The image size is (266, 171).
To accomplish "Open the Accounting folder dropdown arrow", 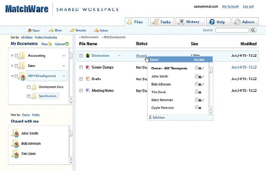I will (63, 55).
